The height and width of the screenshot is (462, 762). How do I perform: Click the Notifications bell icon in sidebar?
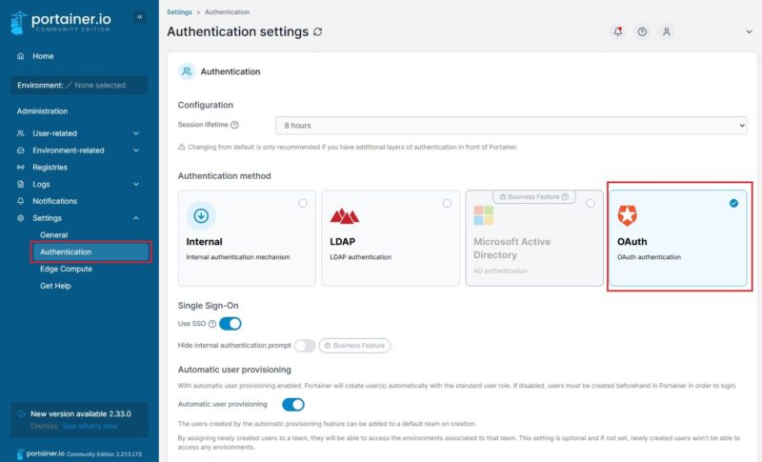[20, 201]
